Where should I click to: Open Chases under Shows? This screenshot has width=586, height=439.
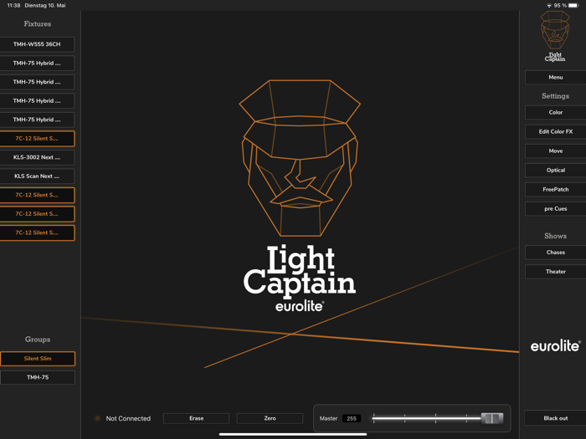pos(555,253)
